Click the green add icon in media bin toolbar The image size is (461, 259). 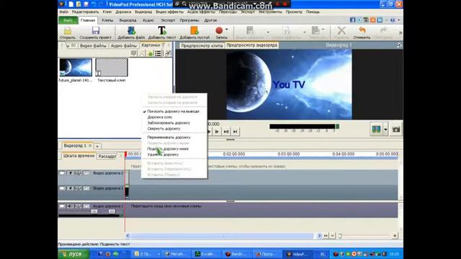coord(151,53)
